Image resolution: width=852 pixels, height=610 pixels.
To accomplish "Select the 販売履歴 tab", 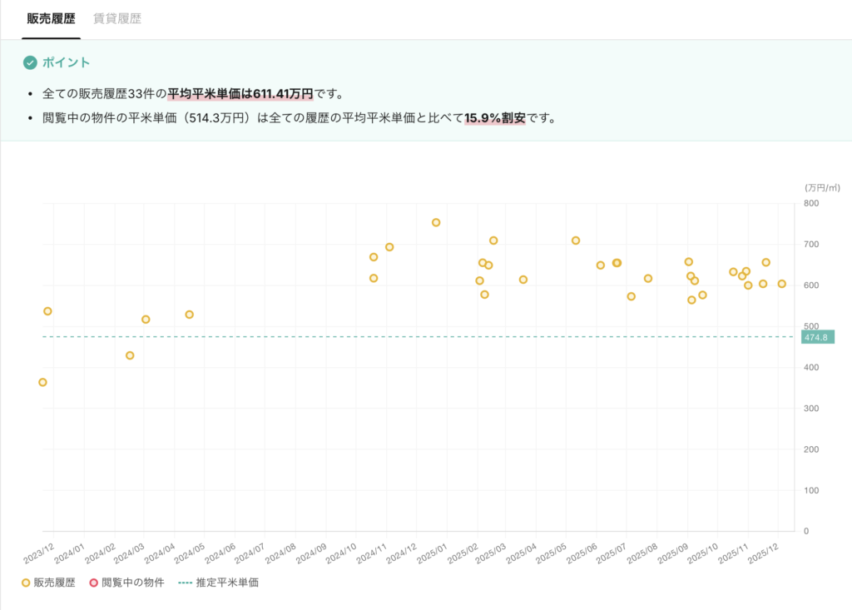I will click(51, 19).
